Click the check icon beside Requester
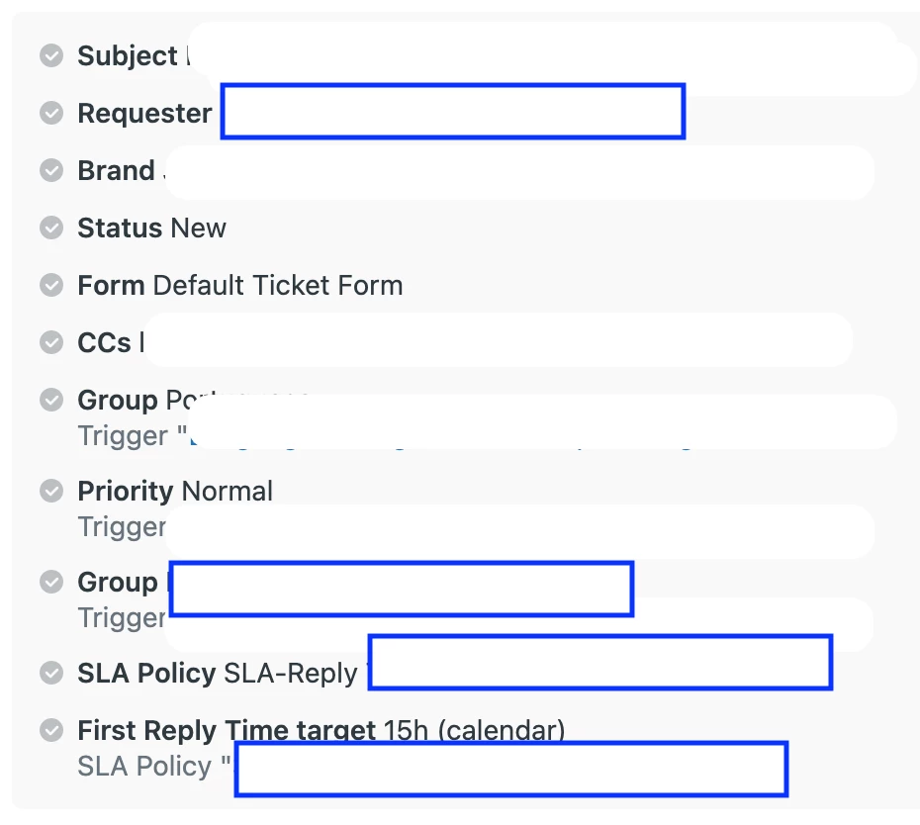Viewport: 920px width, 825px height. pos(51,113)
